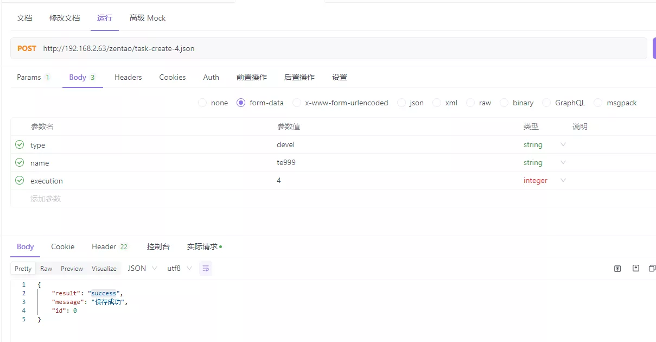Click the extract-to-top icon above response
This screenshot has width=656, height=342.
tap(617, 268)
